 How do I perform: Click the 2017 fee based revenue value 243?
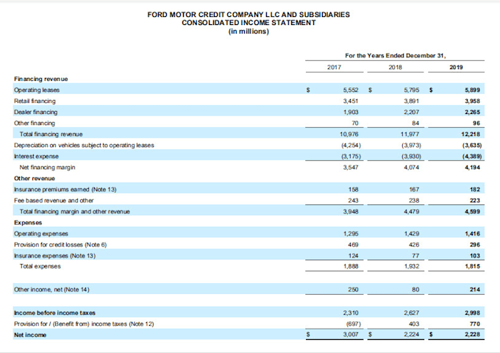click(354, 201)
